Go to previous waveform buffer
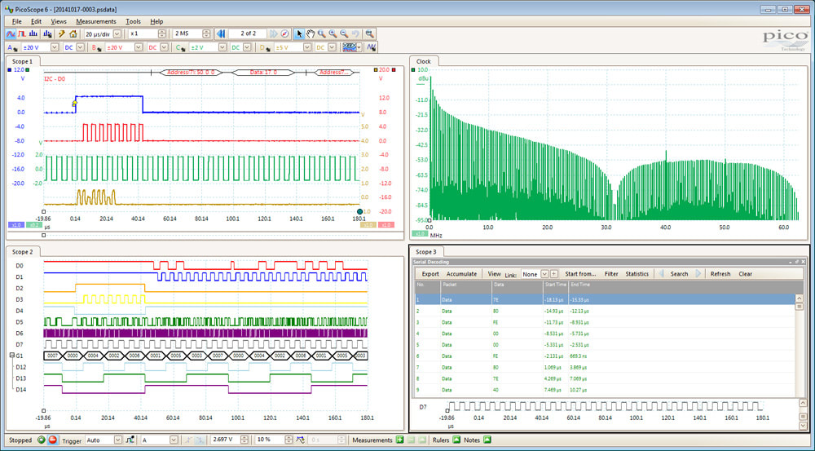The height and width of the screenshot is (451, 815). pos(221,33)
